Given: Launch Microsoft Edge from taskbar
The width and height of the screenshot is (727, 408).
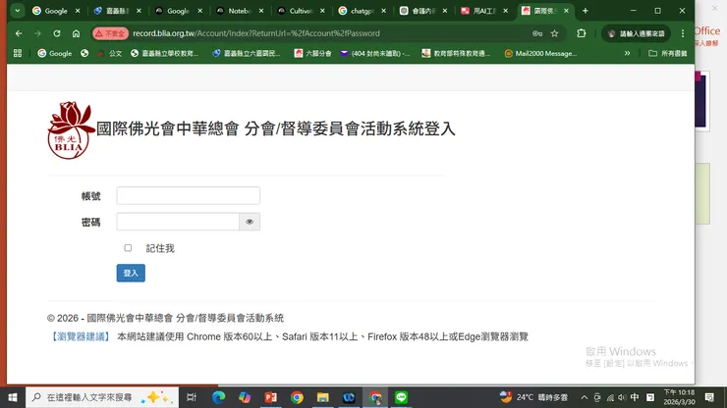Looking at the screenshot, I should click(x=218, y=397).
